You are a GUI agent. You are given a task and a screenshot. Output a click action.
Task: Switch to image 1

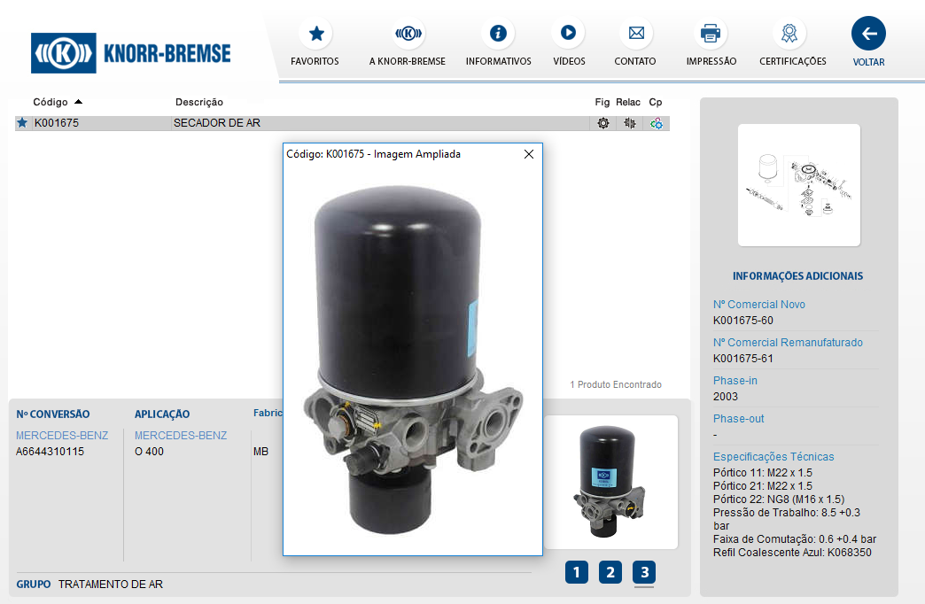pyautogui.click(x=576, y=572)
